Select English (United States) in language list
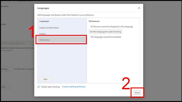This screenshot has width=182, height=102. pos(62,28)
